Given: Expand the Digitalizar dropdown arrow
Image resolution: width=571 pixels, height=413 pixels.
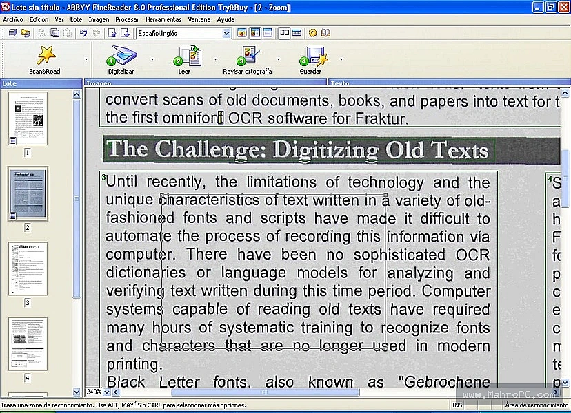Looking at the screenshot, I should tap(152, 59).
